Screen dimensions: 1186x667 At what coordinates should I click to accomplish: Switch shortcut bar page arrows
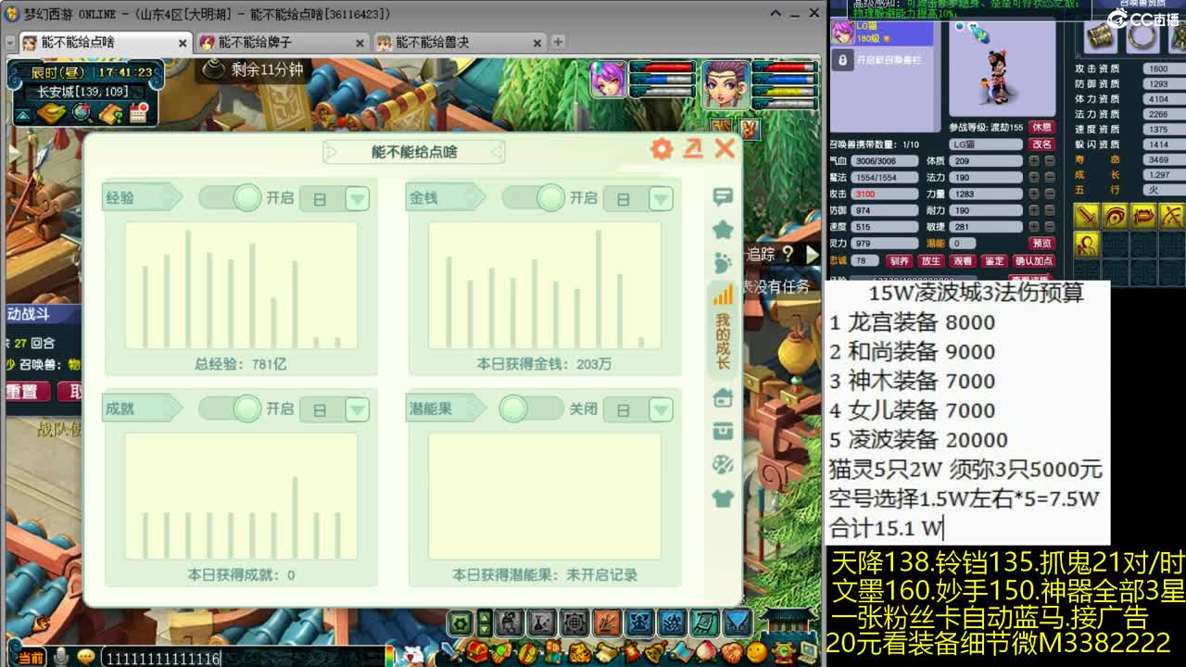tap(485, 623)
